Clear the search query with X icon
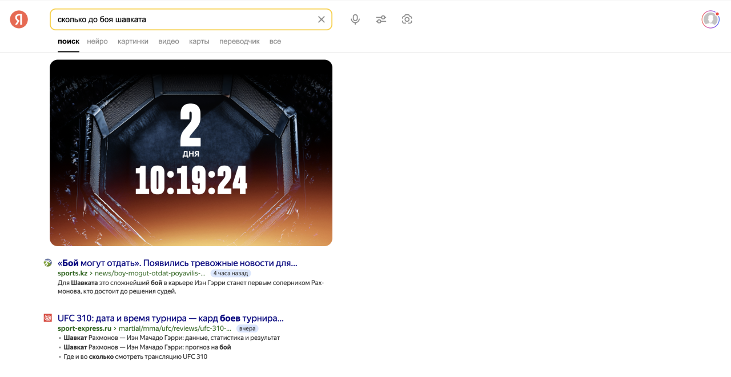Screen dimensions: 731x377 [x=322, y=19]
